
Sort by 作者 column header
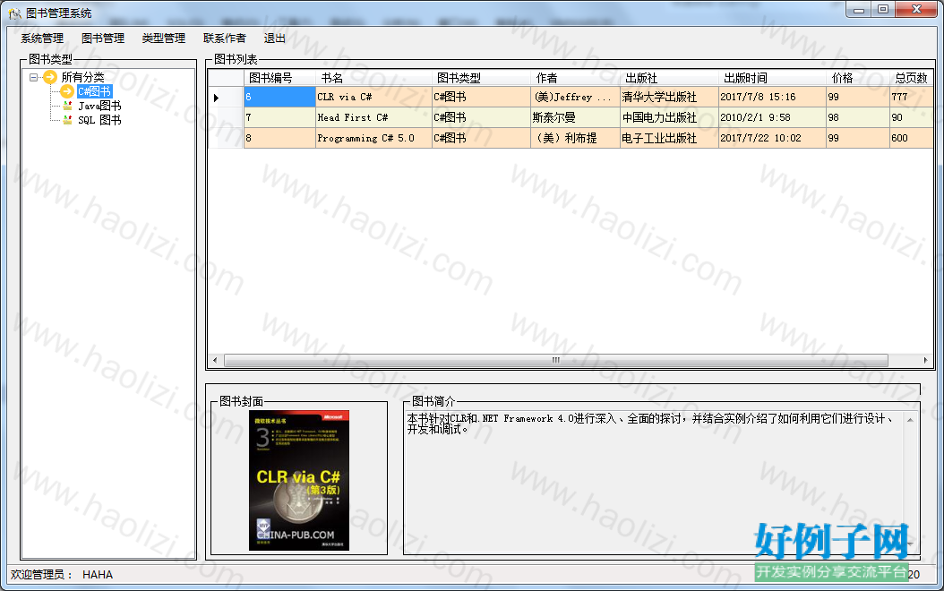tap(576, 78)
